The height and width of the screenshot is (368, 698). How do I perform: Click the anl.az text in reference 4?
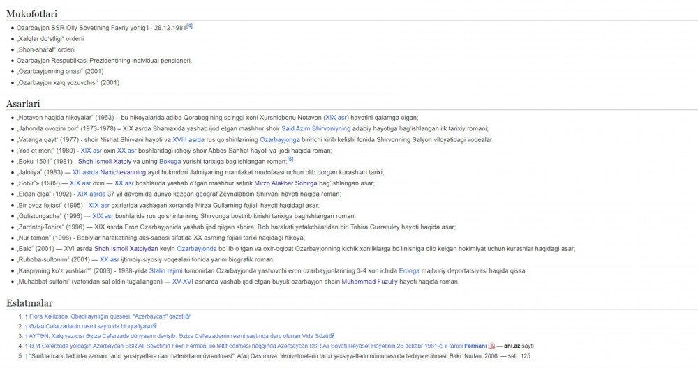click(512, 346)
